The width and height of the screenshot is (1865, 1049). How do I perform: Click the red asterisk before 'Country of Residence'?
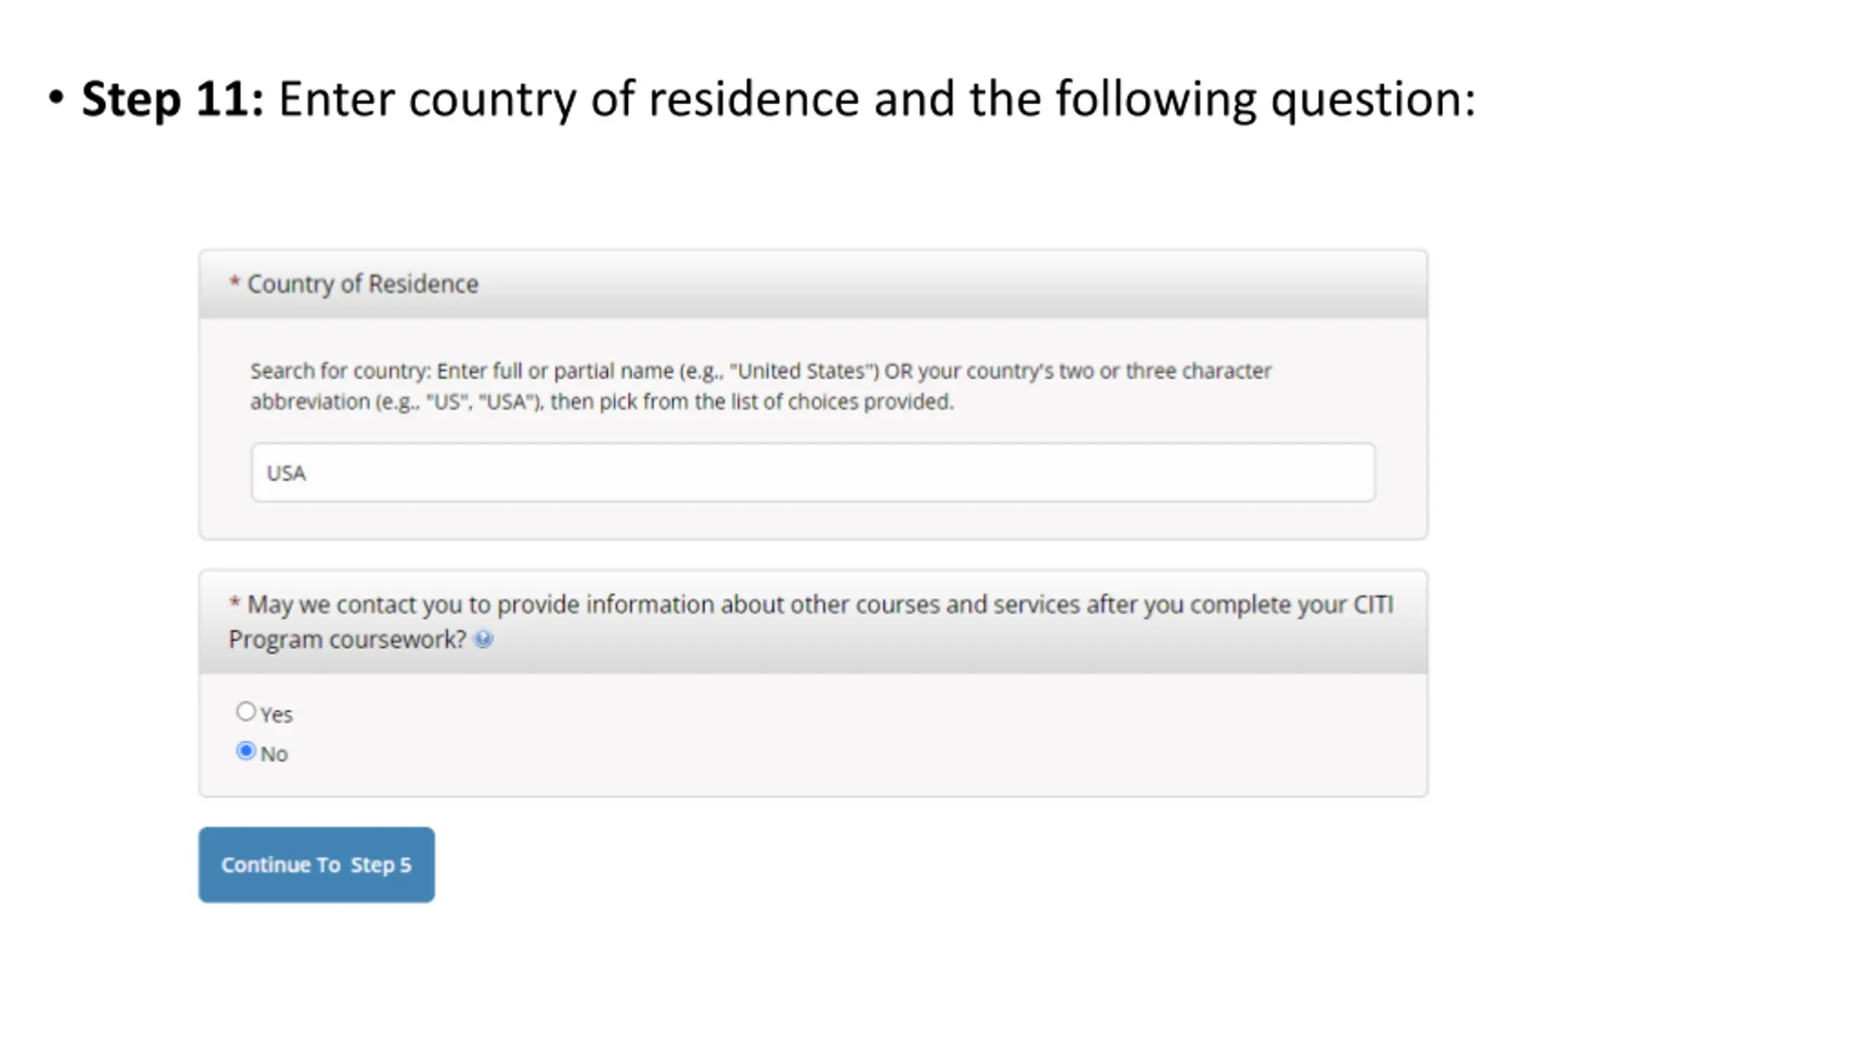pyautogui.click(x=235, y=282)
